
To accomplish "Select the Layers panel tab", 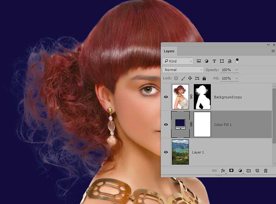I will click(169, 51).
